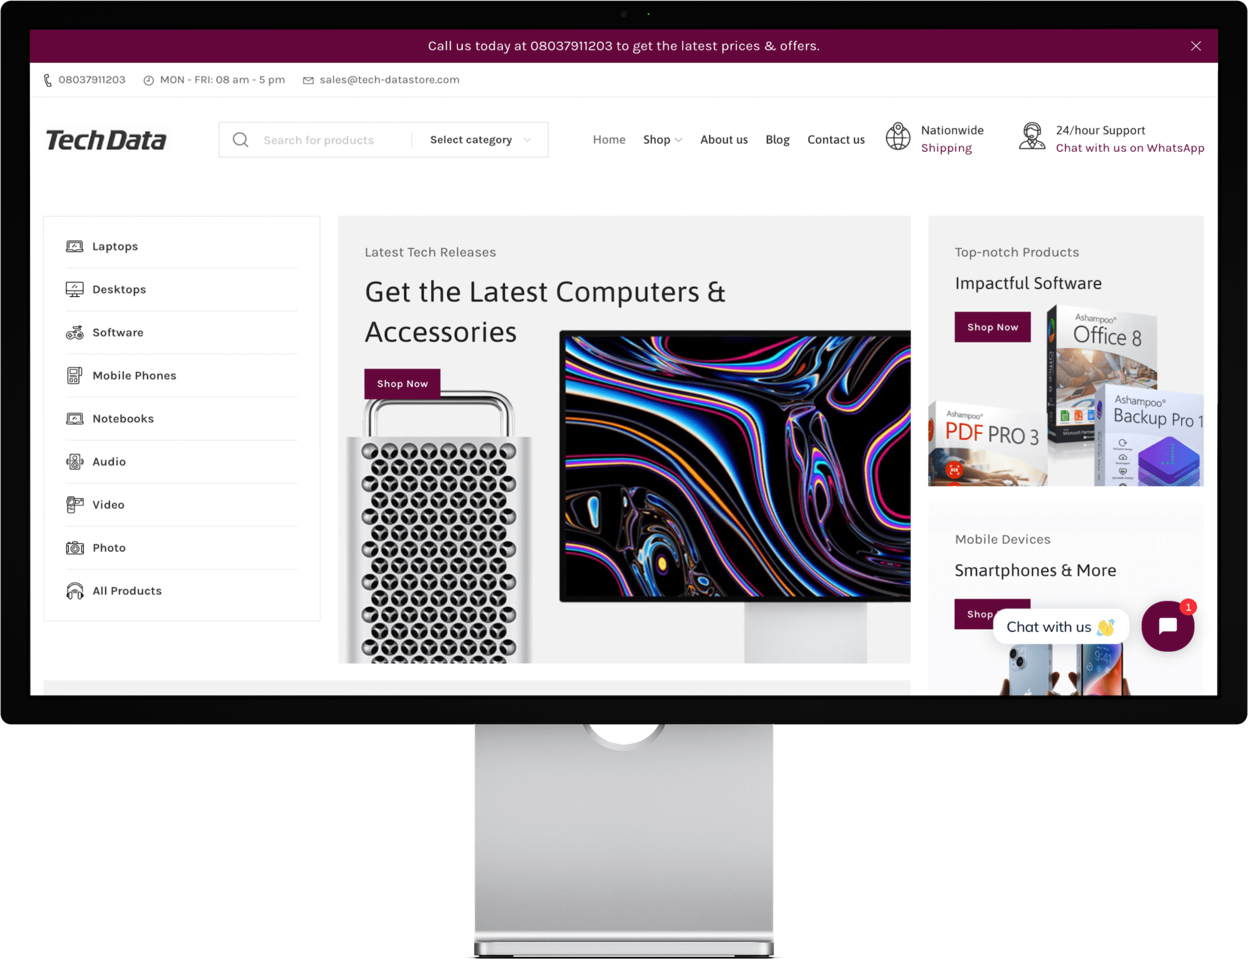Image resolution: width=1248 pixels, height=959 pixels.
Task: Open the chat bubble widget
Action: pos(1168,627)
